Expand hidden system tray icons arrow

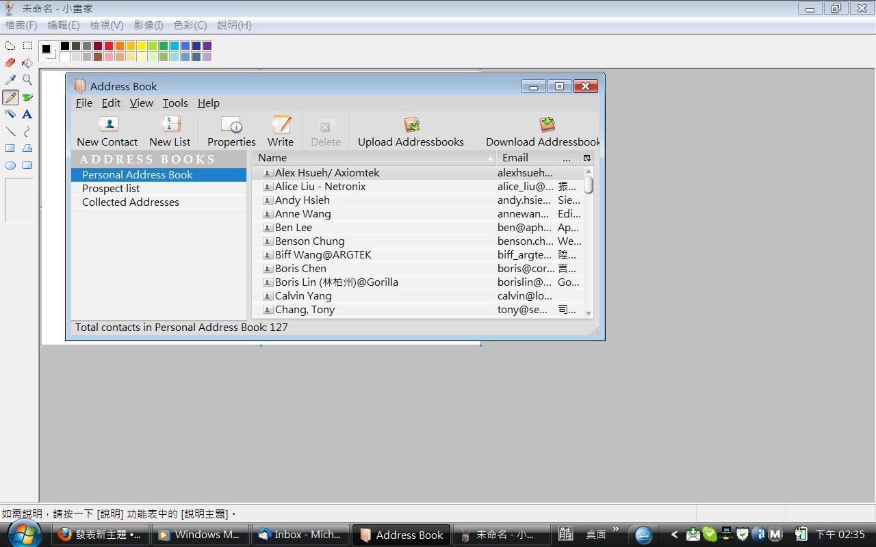coord(674,534)
